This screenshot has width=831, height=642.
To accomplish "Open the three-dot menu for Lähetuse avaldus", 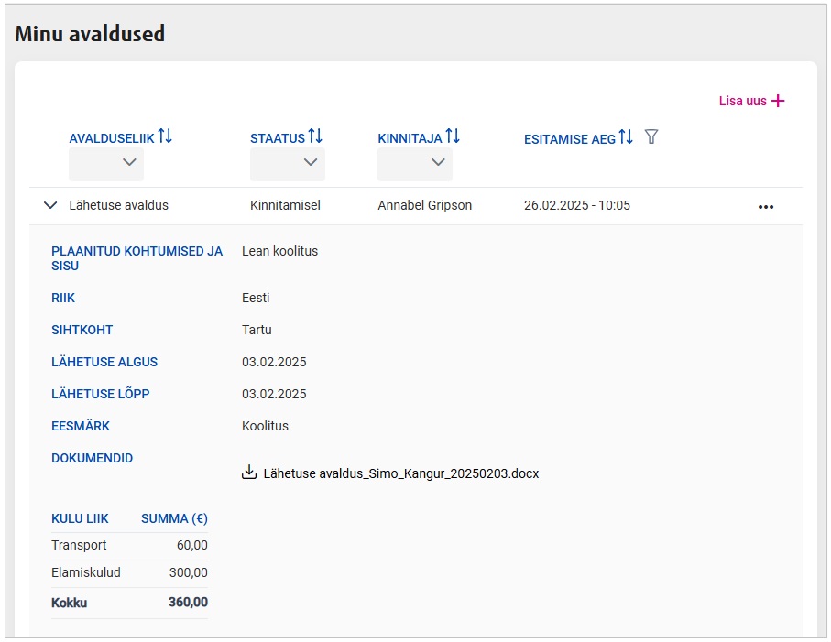I will click(x=766, y=206).
